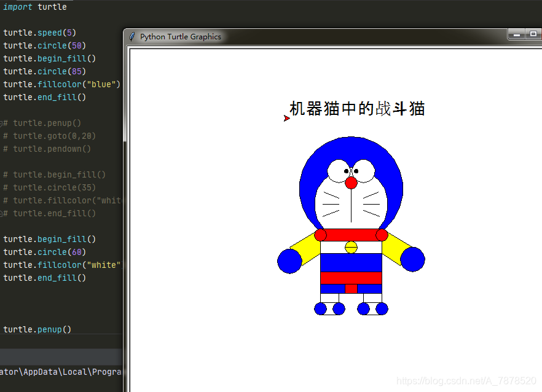Maximize the Python Turtle Graphics window
The width and height of the screenshot is (542, 392).
533,34
